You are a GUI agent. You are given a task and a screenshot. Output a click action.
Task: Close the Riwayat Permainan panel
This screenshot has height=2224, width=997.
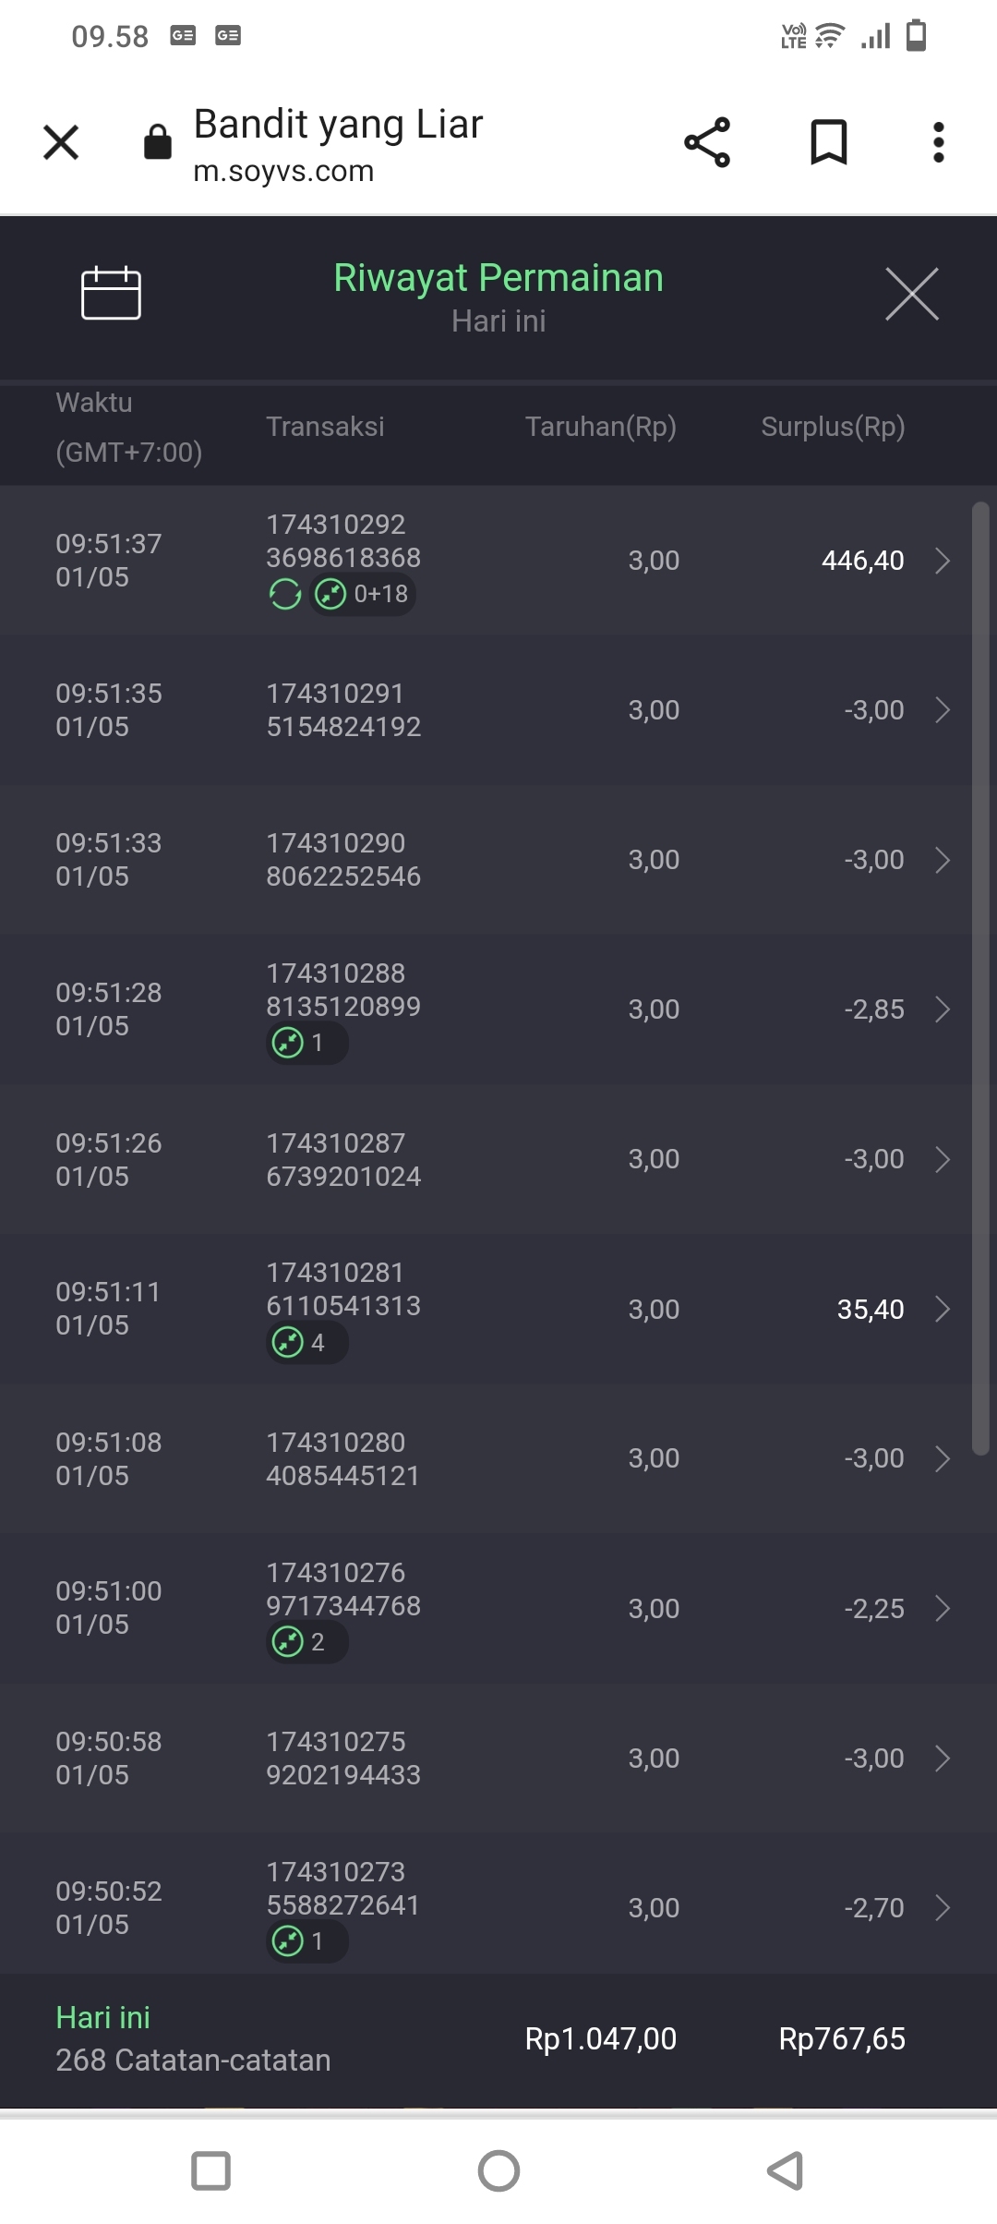(911, 294)
